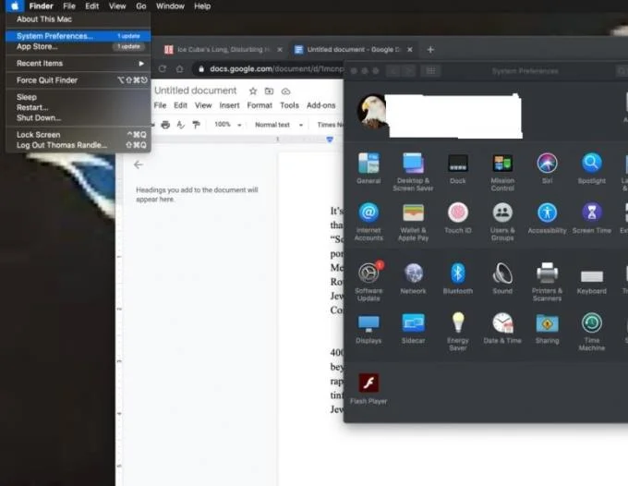The image size is (628, 486).
Task: Open Displays preferences
Action: click(368, 329)
